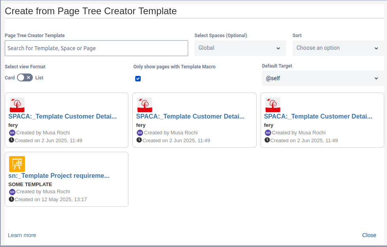Click the red tree logo in the middle SPACA card
This screenshot has height=247, width=387.
click(145, 105)
